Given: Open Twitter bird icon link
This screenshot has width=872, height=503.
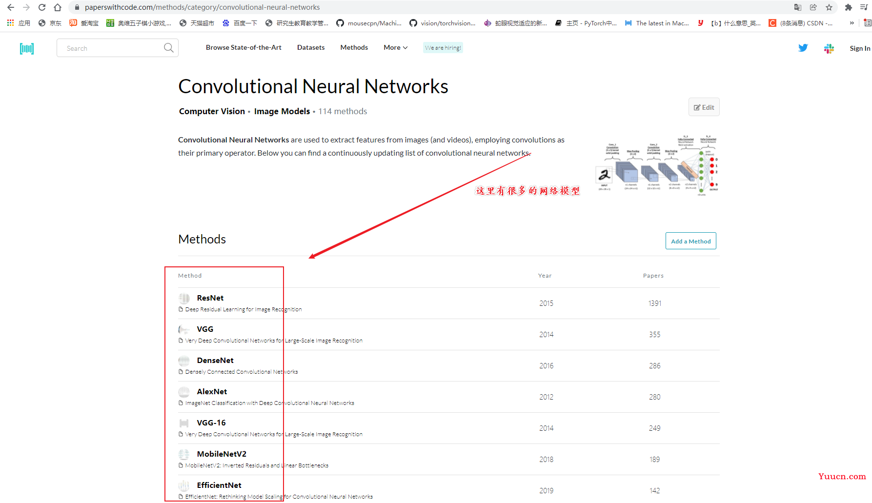Looking at the screenshot, I should coord(803,48).
